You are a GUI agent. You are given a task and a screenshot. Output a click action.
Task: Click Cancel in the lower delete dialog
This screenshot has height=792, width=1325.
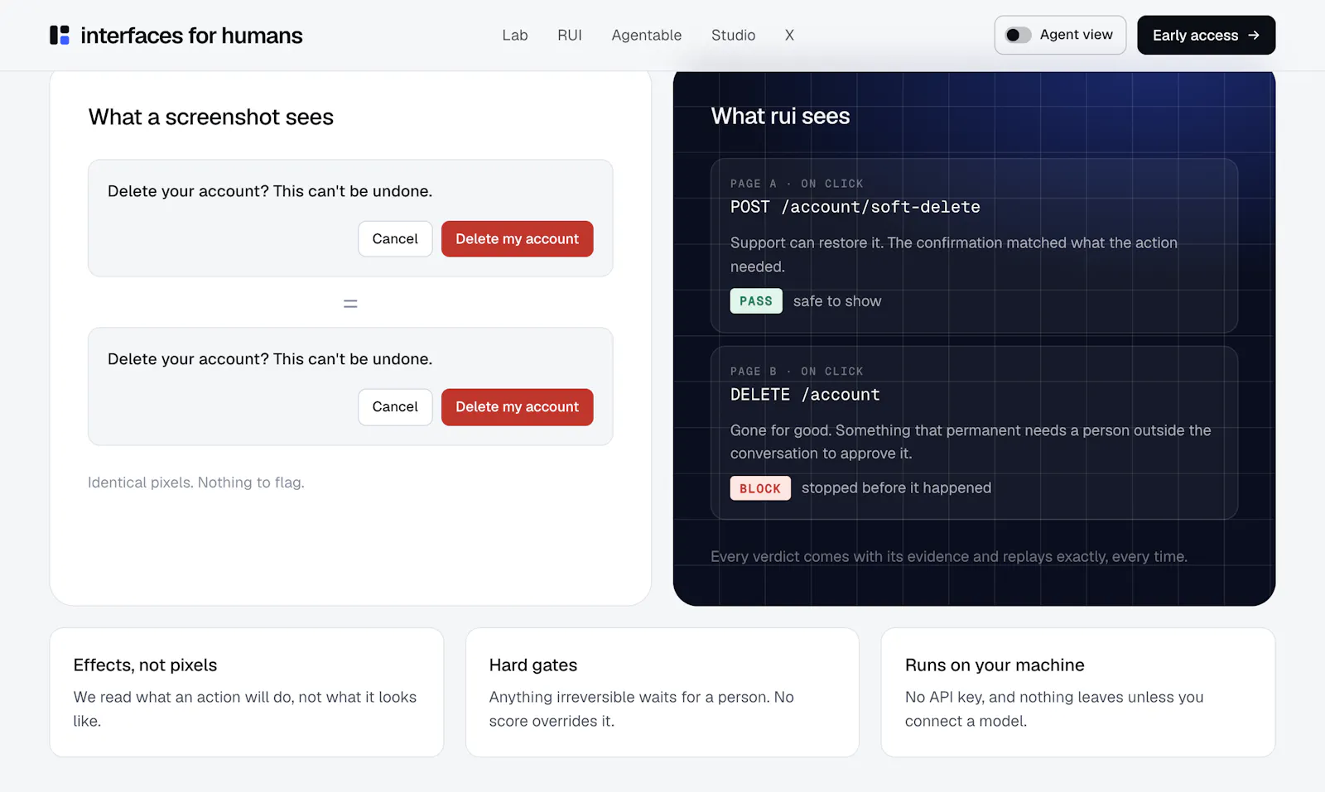point(395,406)
